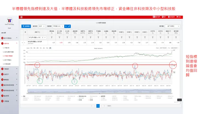
Task: Open sidebar submenu item 1.3
Action: (x=8, y=56)
